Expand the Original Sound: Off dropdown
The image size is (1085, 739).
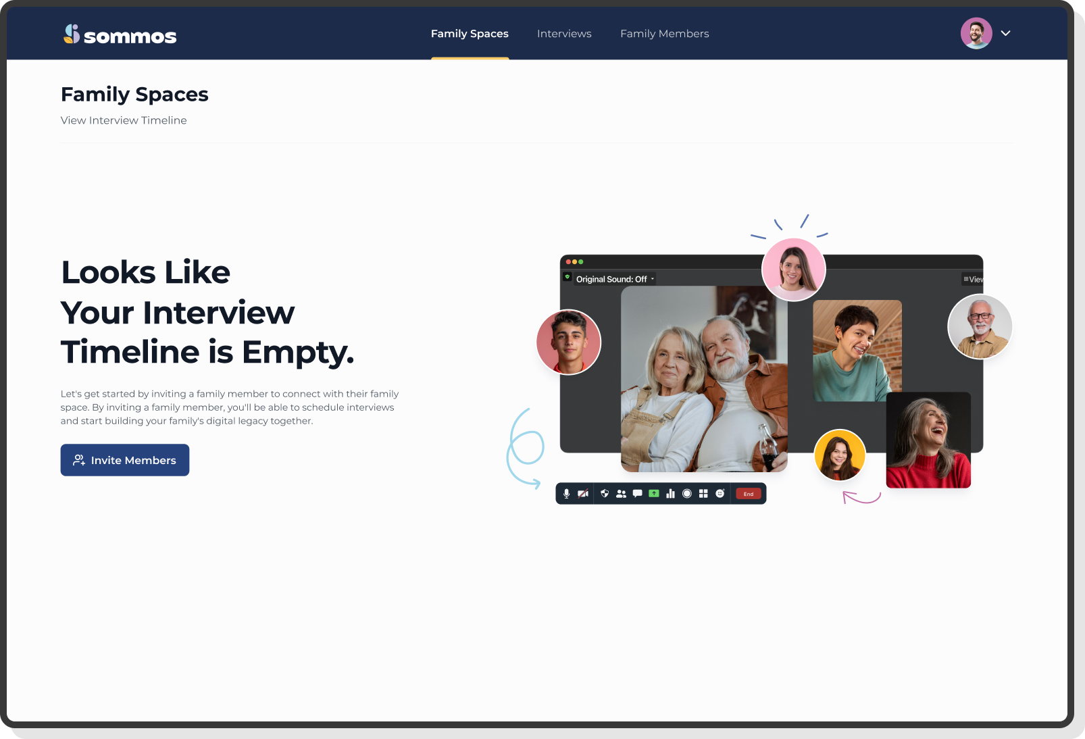[615, 279]
